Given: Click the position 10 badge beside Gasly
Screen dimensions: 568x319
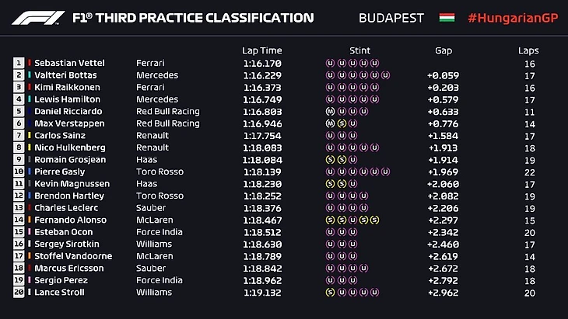Looking at the screenshot, I should click(x=19, y=172).
